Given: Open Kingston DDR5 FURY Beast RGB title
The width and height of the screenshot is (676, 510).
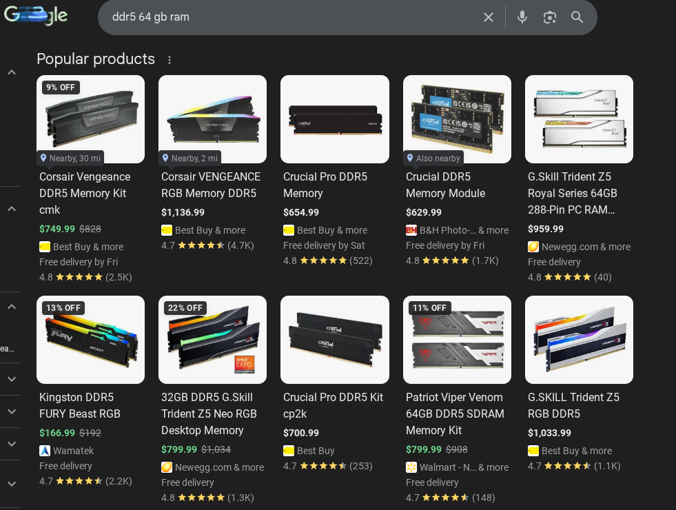Looking at the screenshot, I should [x=80, y=405].
